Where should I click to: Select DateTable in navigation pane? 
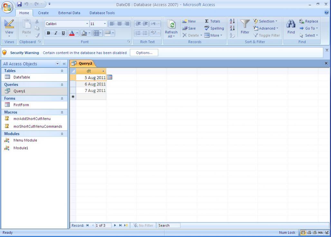(x=34, y=77)
